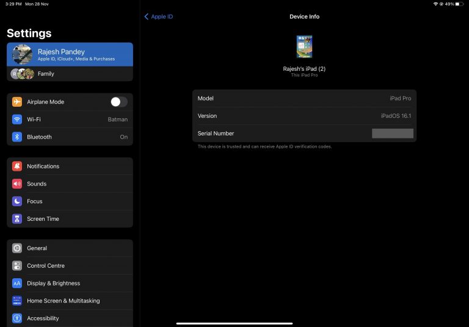This screenshot has height=327, width=469.
Task: Tap the battery indicator in status bar
Action: coord(459,4)
